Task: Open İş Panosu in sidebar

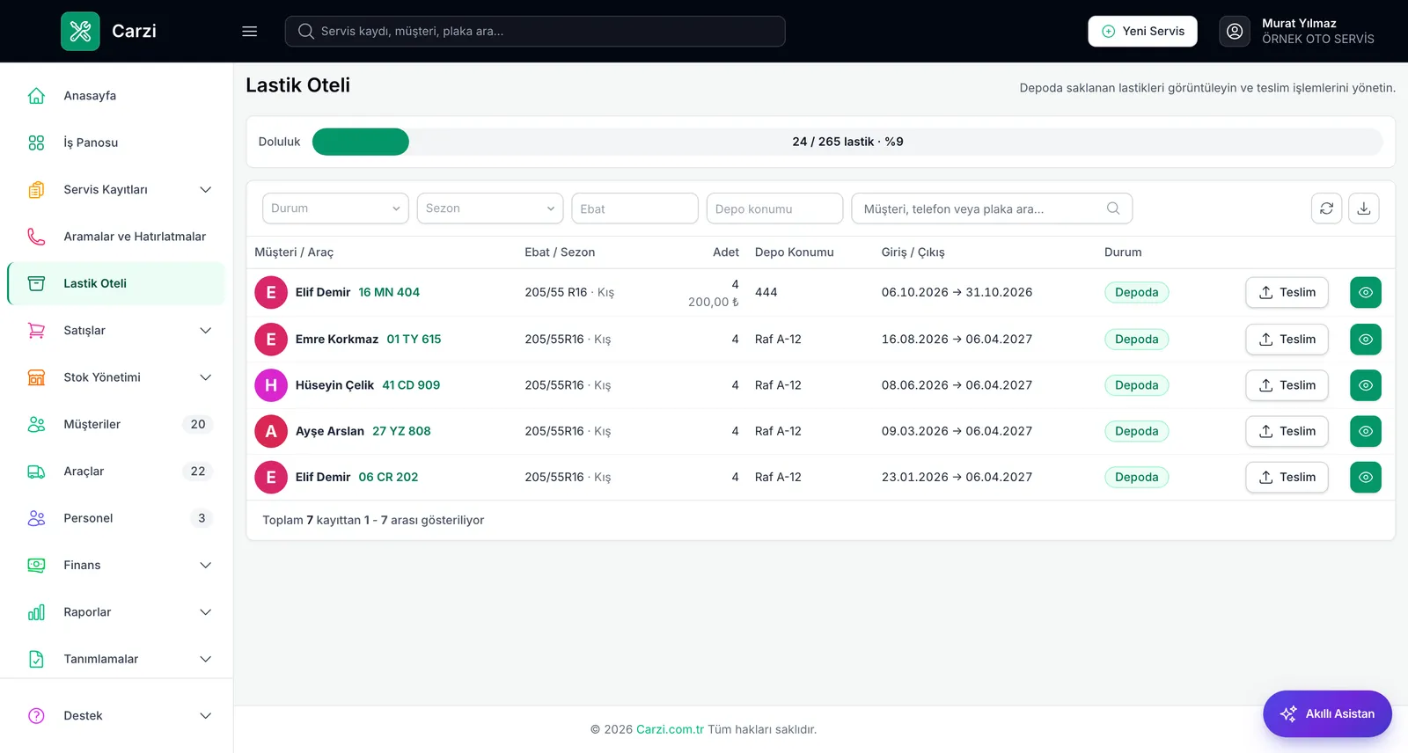Action: [116, 143]
